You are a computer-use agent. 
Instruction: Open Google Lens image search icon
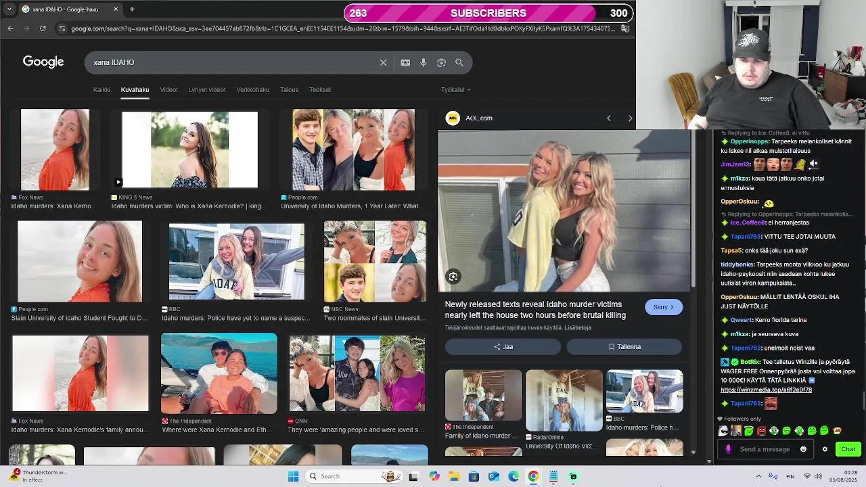click(x=441, y=62)
